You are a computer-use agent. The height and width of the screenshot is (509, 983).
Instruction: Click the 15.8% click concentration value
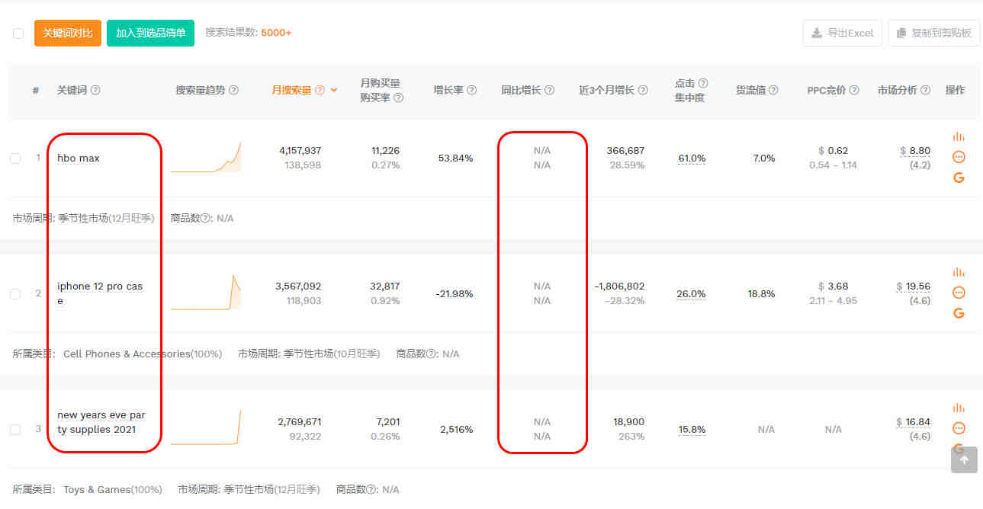(692, 430)
